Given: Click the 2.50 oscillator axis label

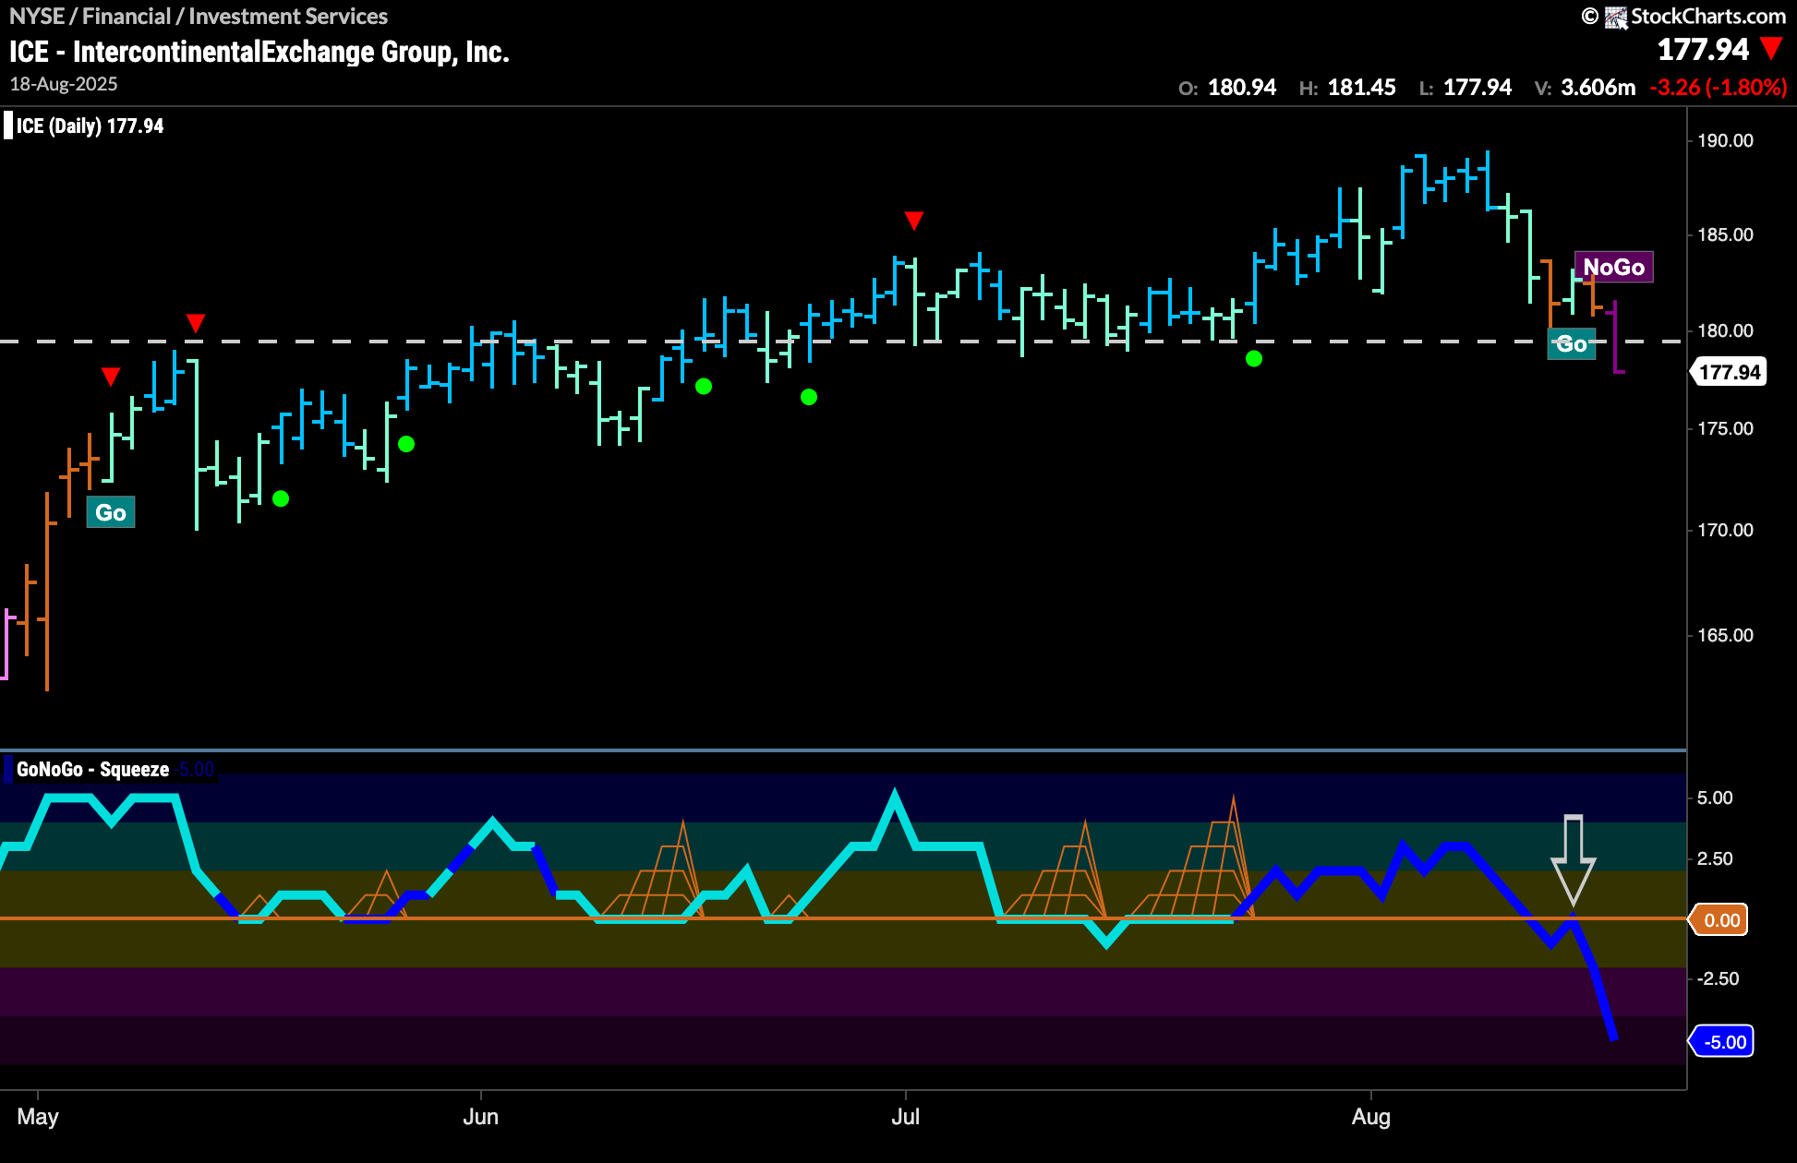Looking at the screenshot, I should tap(1715, 858).
